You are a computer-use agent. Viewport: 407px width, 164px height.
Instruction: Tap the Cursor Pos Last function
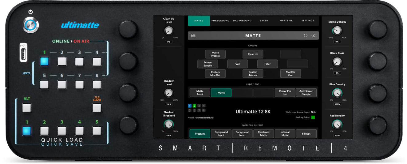pos(285,93)
